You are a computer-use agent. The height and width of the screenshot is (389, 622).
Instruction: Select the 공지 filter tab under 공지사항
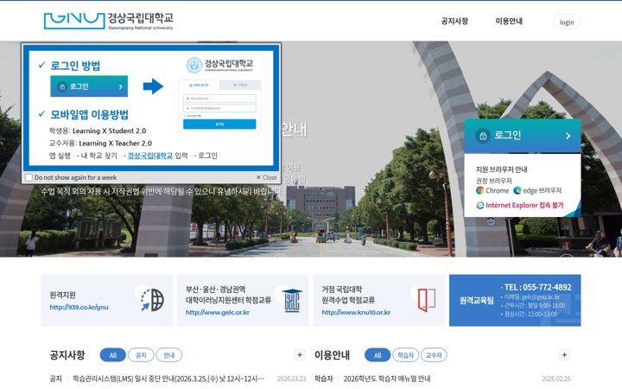[x=141, y=355]
